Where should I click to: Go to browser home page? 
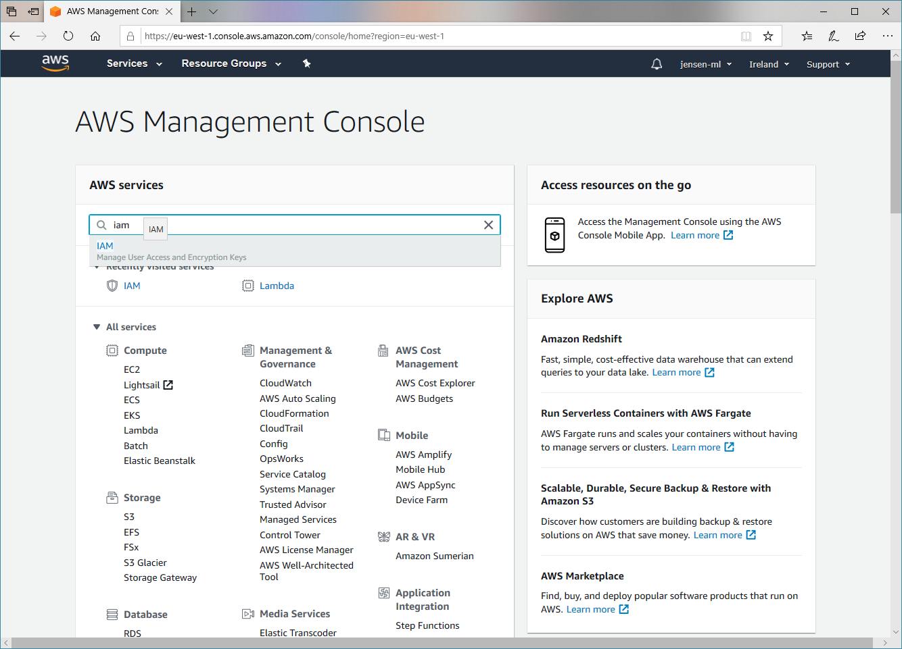(95, 36)
